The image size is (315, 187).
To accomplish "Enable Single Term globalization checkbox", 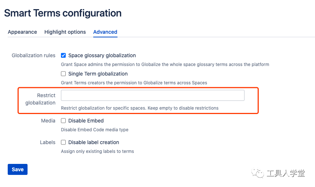I will [x=64, y=74].
